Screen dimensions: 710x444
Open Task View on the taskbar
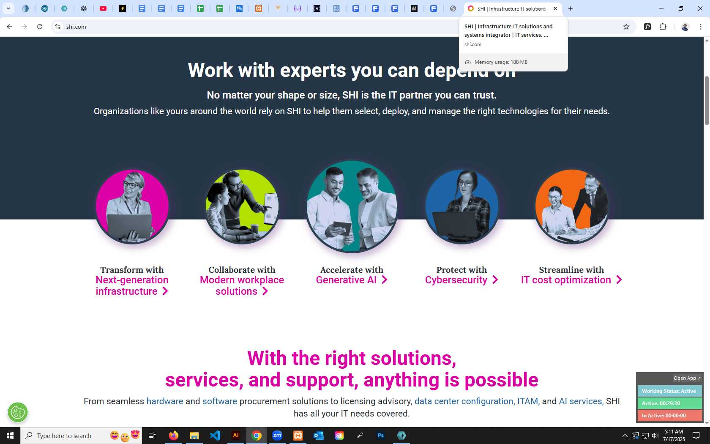point(152,436)
